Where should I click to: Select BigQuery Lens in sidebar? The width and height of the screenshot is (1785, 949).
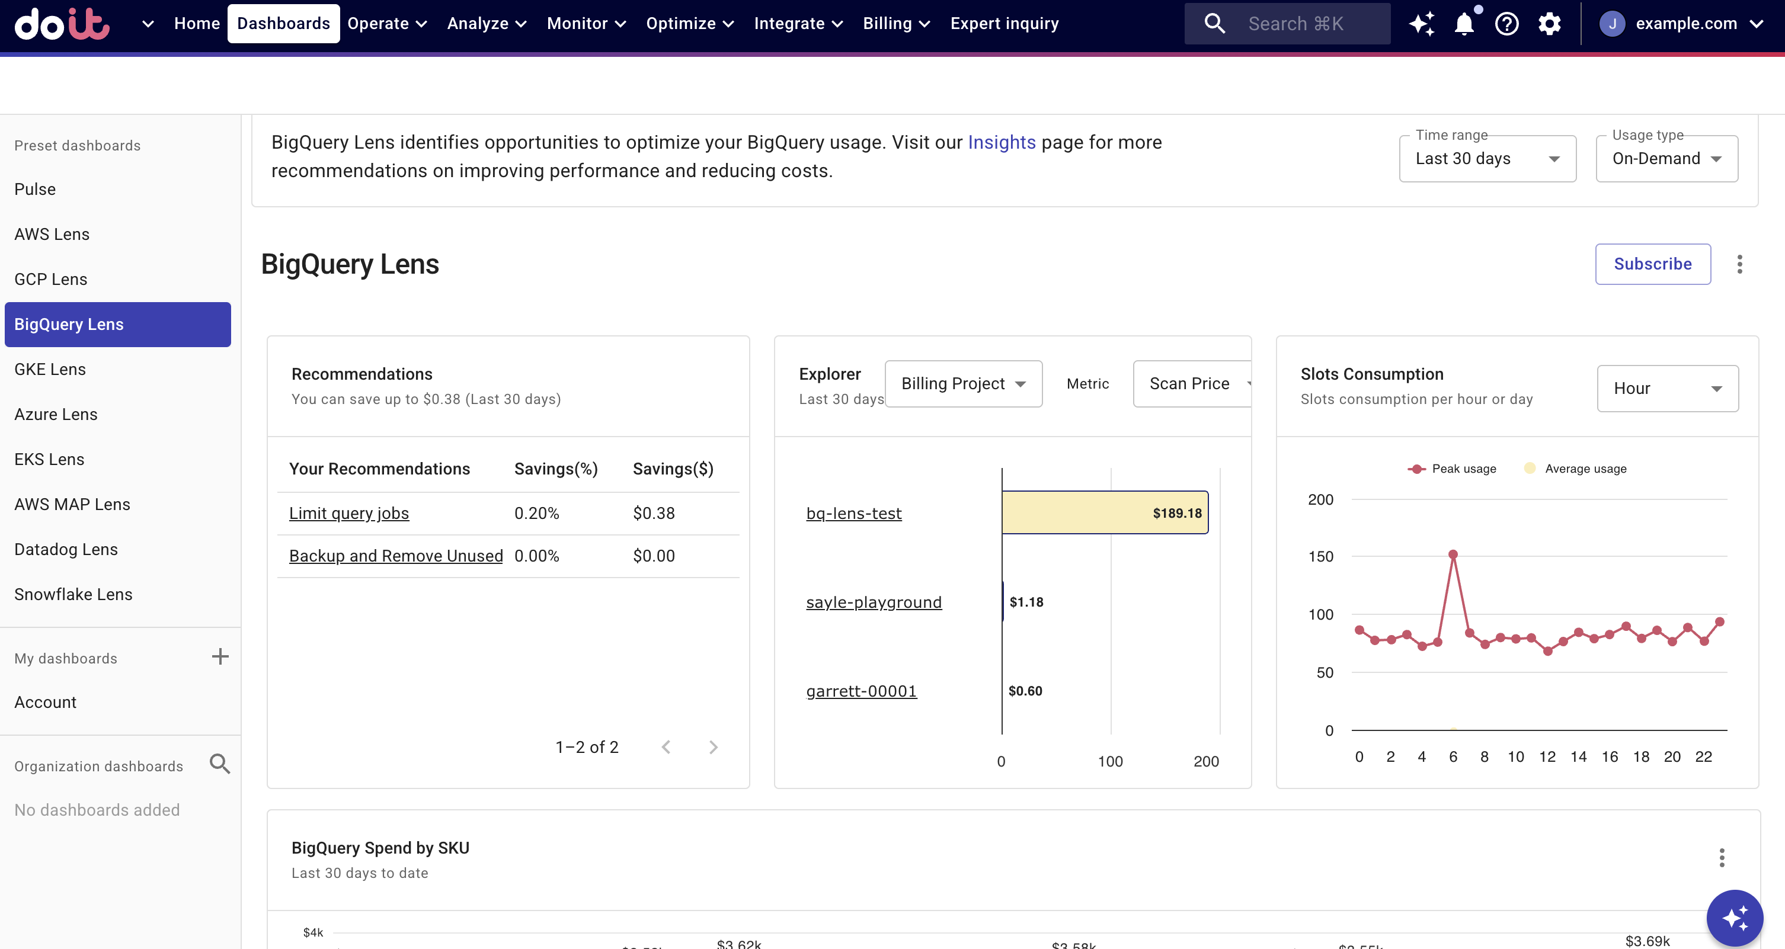click(x=118, y=324)
